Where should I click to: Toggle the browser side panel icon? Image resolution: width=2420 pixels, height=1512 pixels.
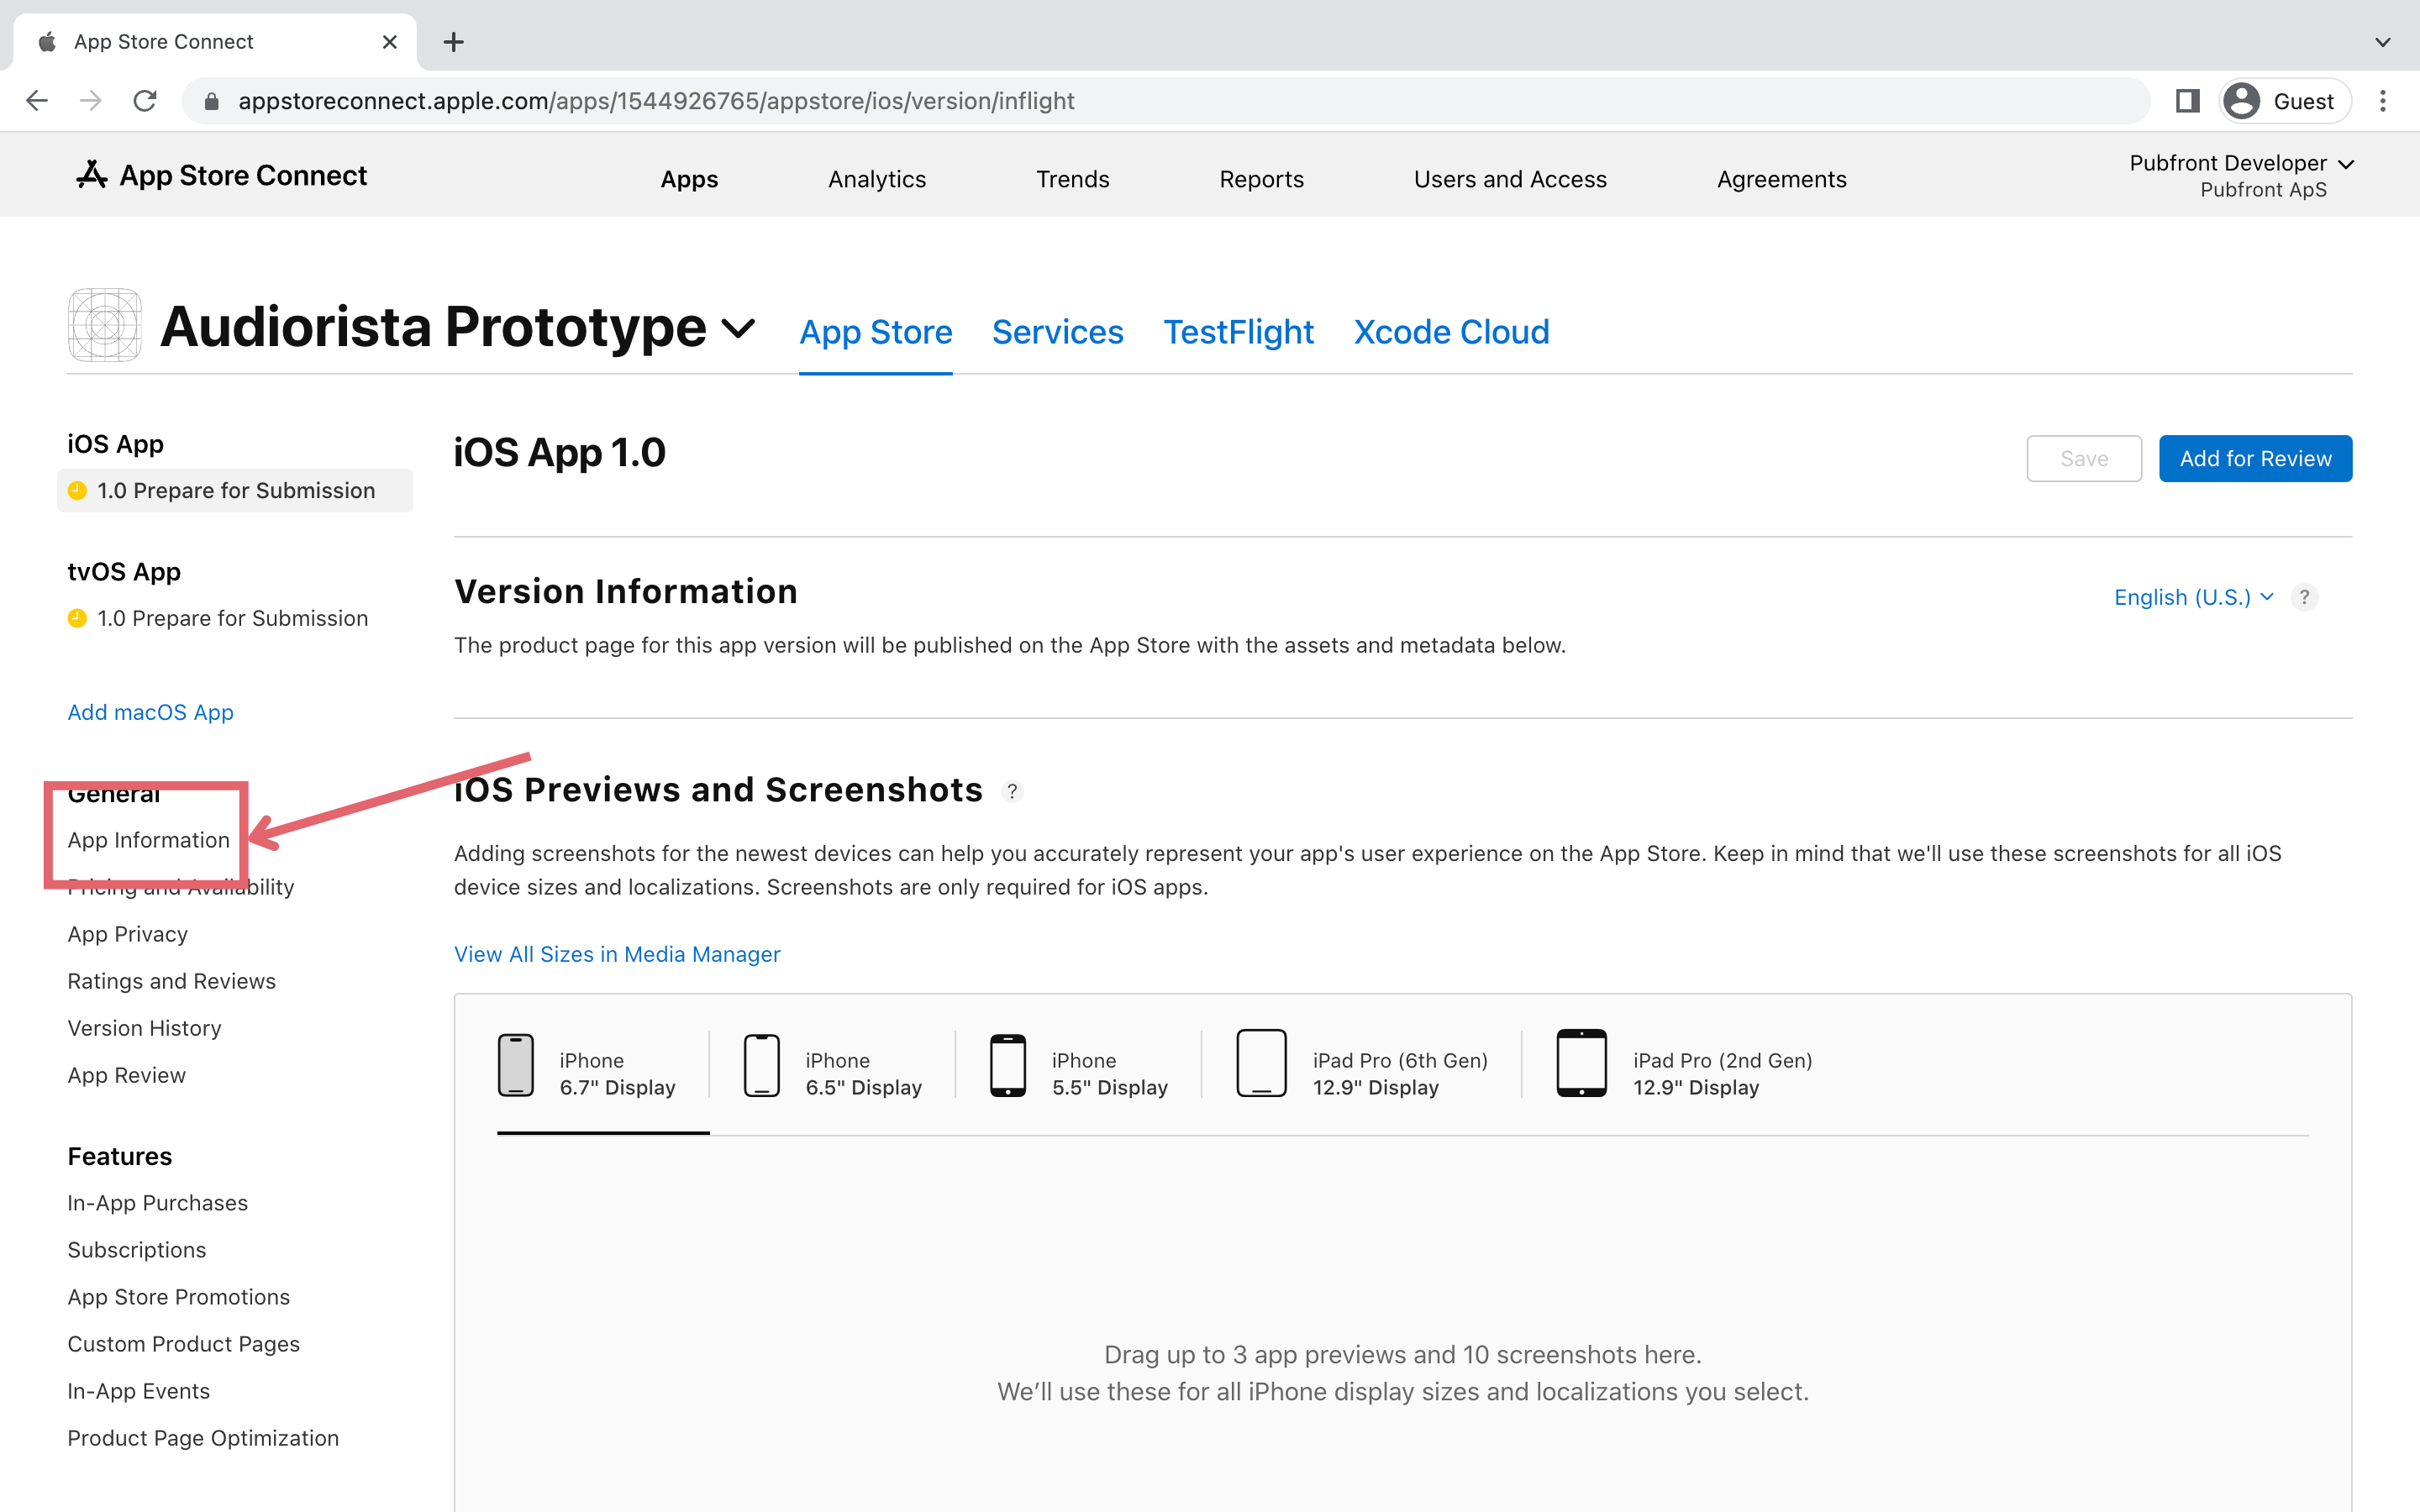click(2187, 101)
